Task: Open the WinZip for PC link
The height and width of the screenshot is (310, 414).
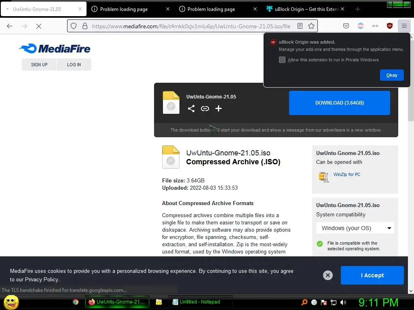Action: click(x=346, y=174)
